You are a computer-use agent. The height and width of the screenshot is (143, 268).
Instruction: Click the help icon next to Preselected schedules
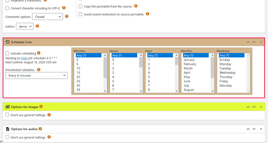tap(39, 70)
